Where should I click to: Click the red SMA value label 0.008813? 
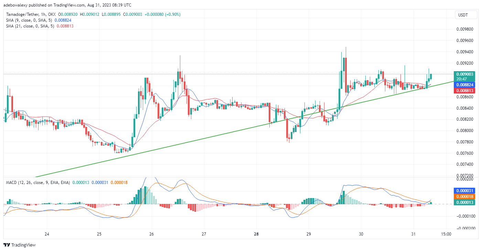[464, 91]
